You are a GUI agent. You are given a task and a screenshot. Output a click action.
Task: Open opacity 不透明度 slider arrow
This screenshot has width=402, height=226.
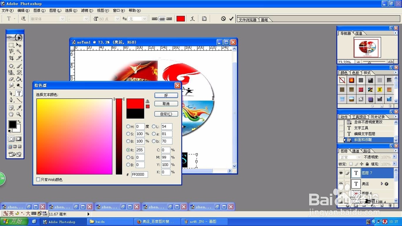(394, 157)
